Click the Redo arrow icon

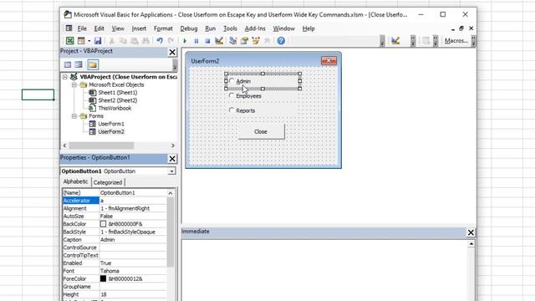(171, 41)
